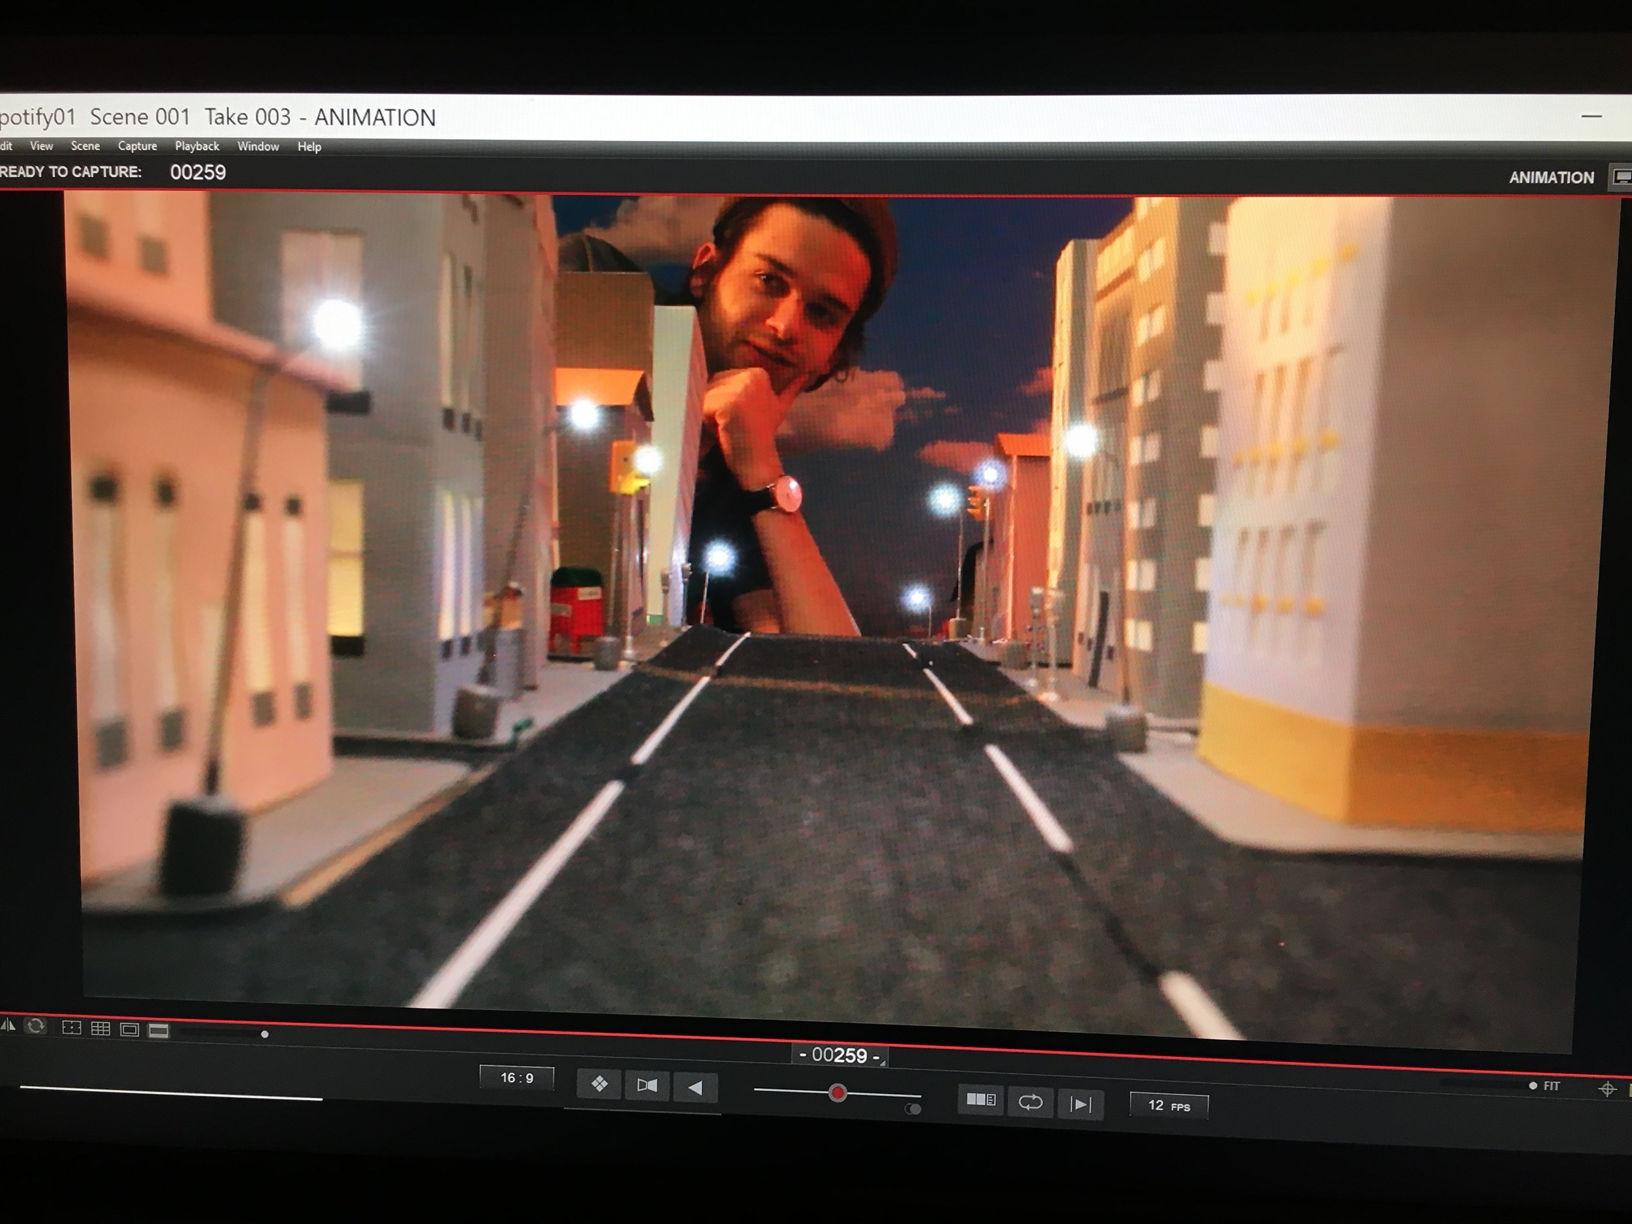
Task: Click the crosshair recenter view icon
Action: point(1607,1089)
